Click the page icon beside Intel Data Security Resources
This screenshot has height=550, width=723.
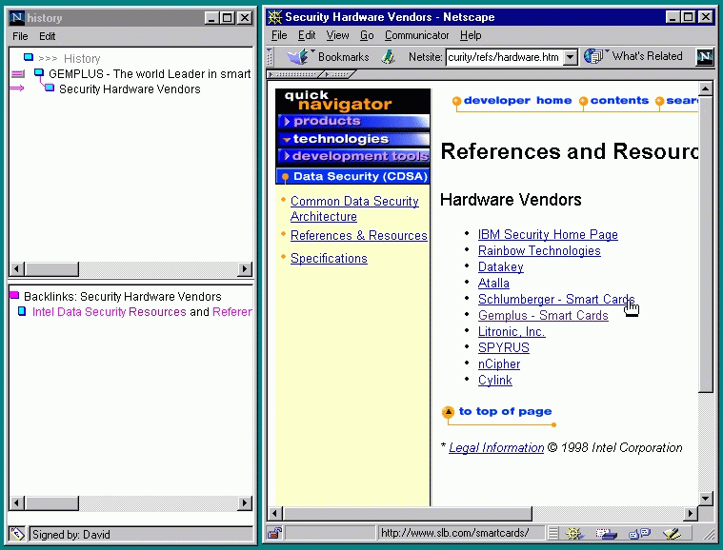pyautogui.click(x=22, y=311)
